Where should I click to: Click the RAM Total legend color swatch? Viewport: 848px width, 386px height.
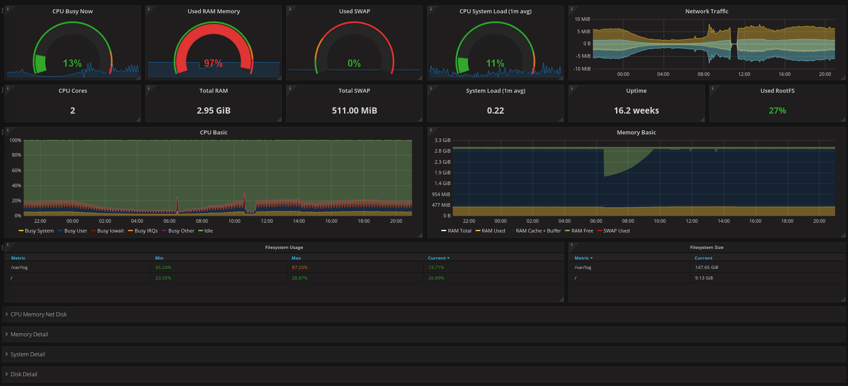(x=444, y=231)
